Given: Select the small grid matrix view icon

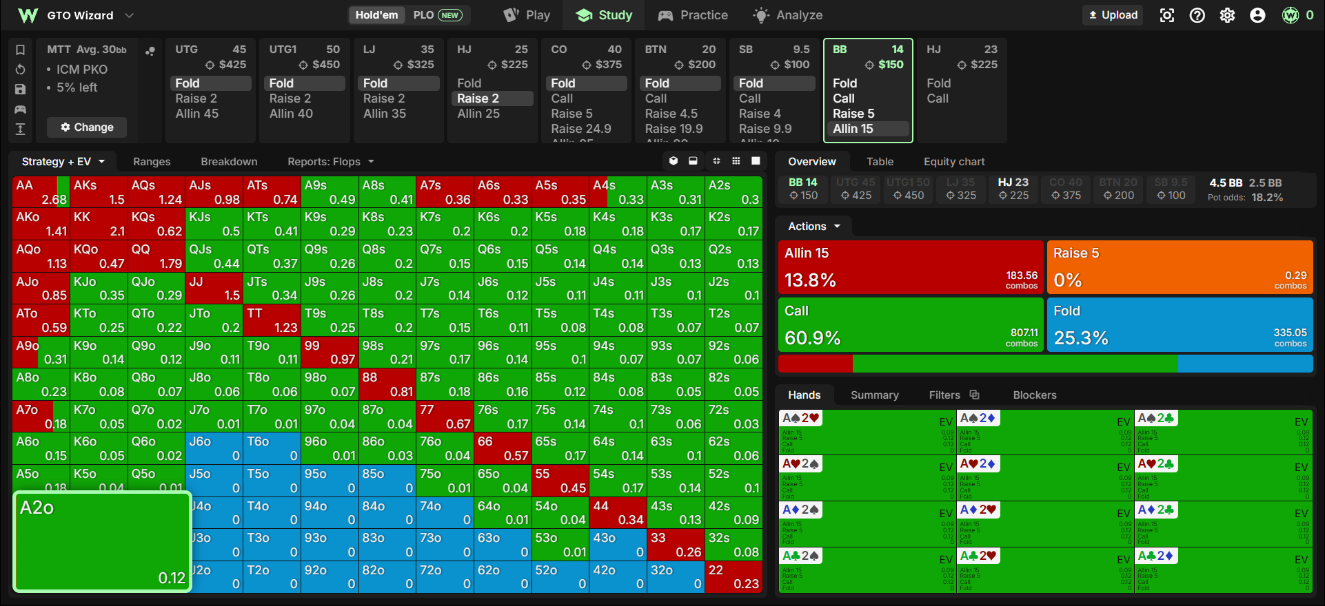Looking at the screenshot, I should click(736, 161).
